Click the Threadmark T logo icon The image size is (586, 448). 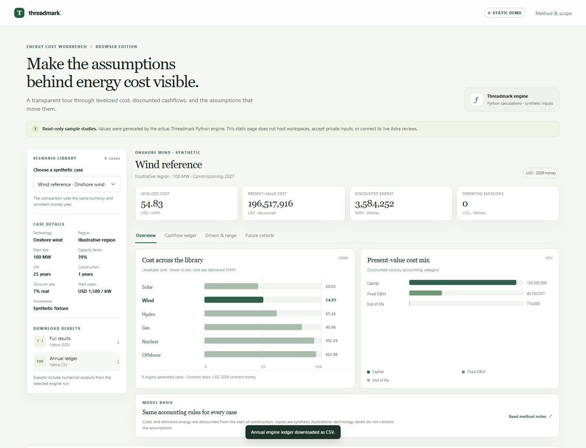(19, 13)
